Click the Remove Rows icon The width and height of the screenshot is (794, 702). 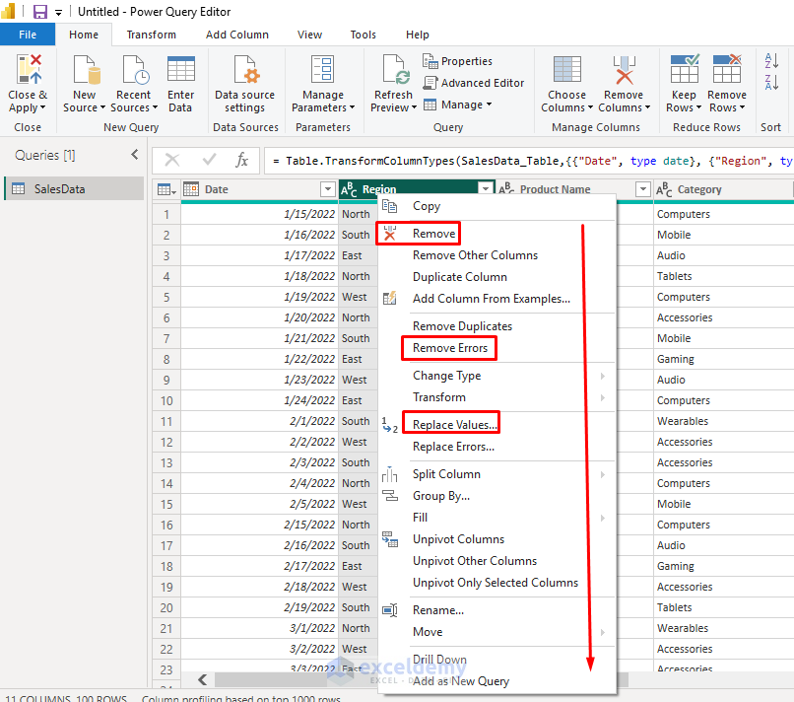pyautogui.click(x=727, y=68)
